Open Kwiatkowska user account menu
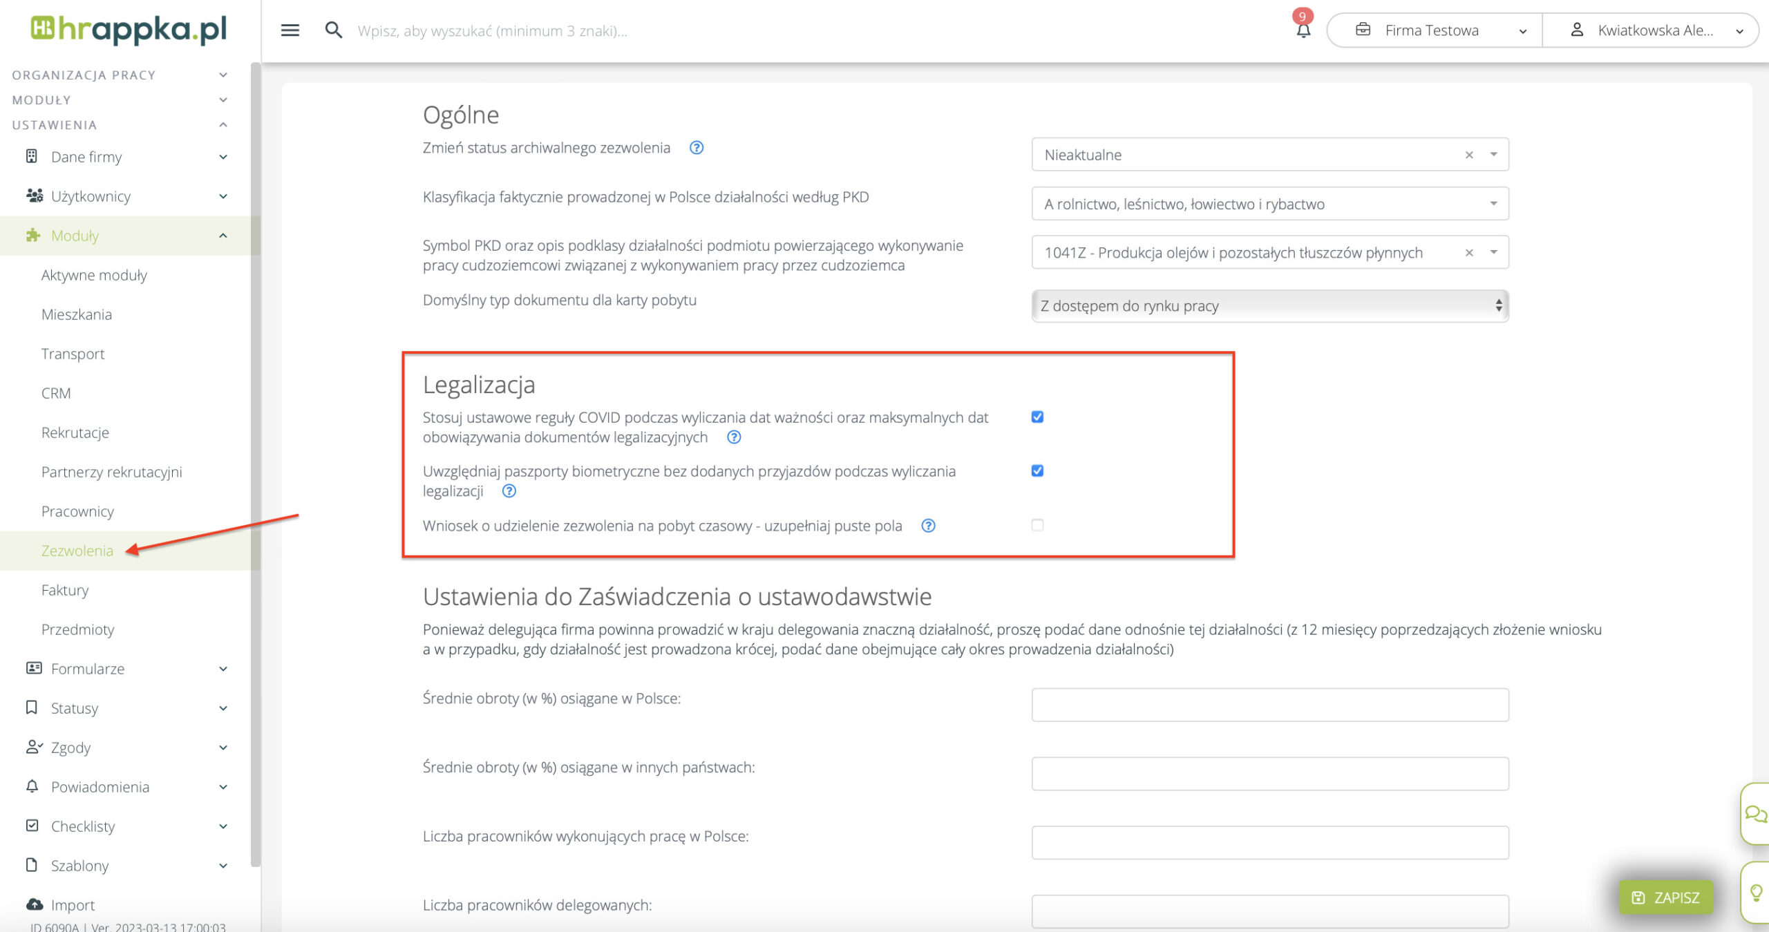This screenshot has height=932, width=1769. 1654,30
